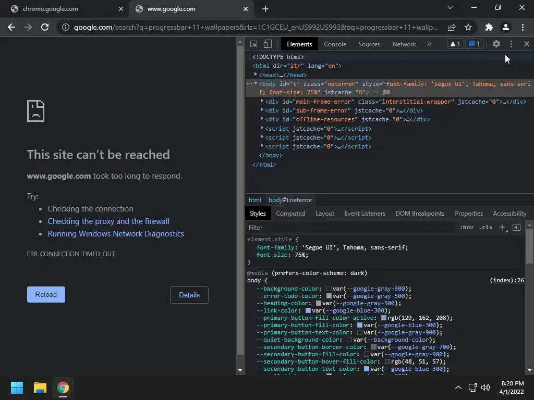Image resolution: width=534 pixels, height=400 pixels.
Task: Share this page icon
Action: 452,27
